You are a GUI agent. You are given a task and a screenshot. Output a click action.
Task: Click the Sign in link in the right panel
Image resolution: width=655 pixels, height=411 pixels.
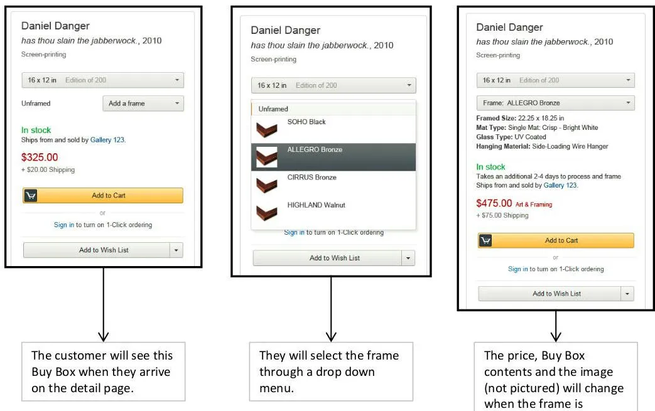pyautogui.click(x=517, y=269)
